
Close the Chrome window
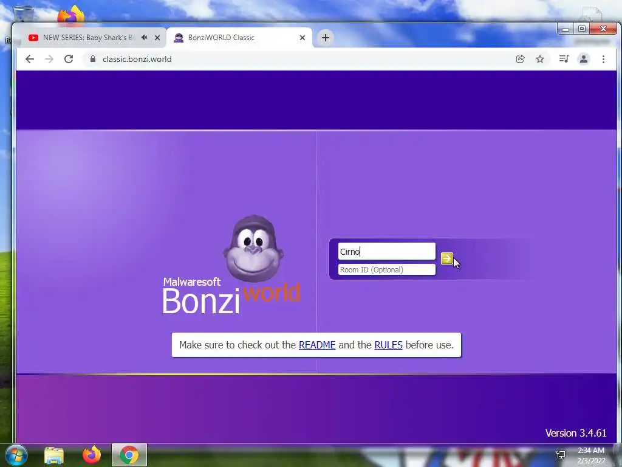pos(603,29)
